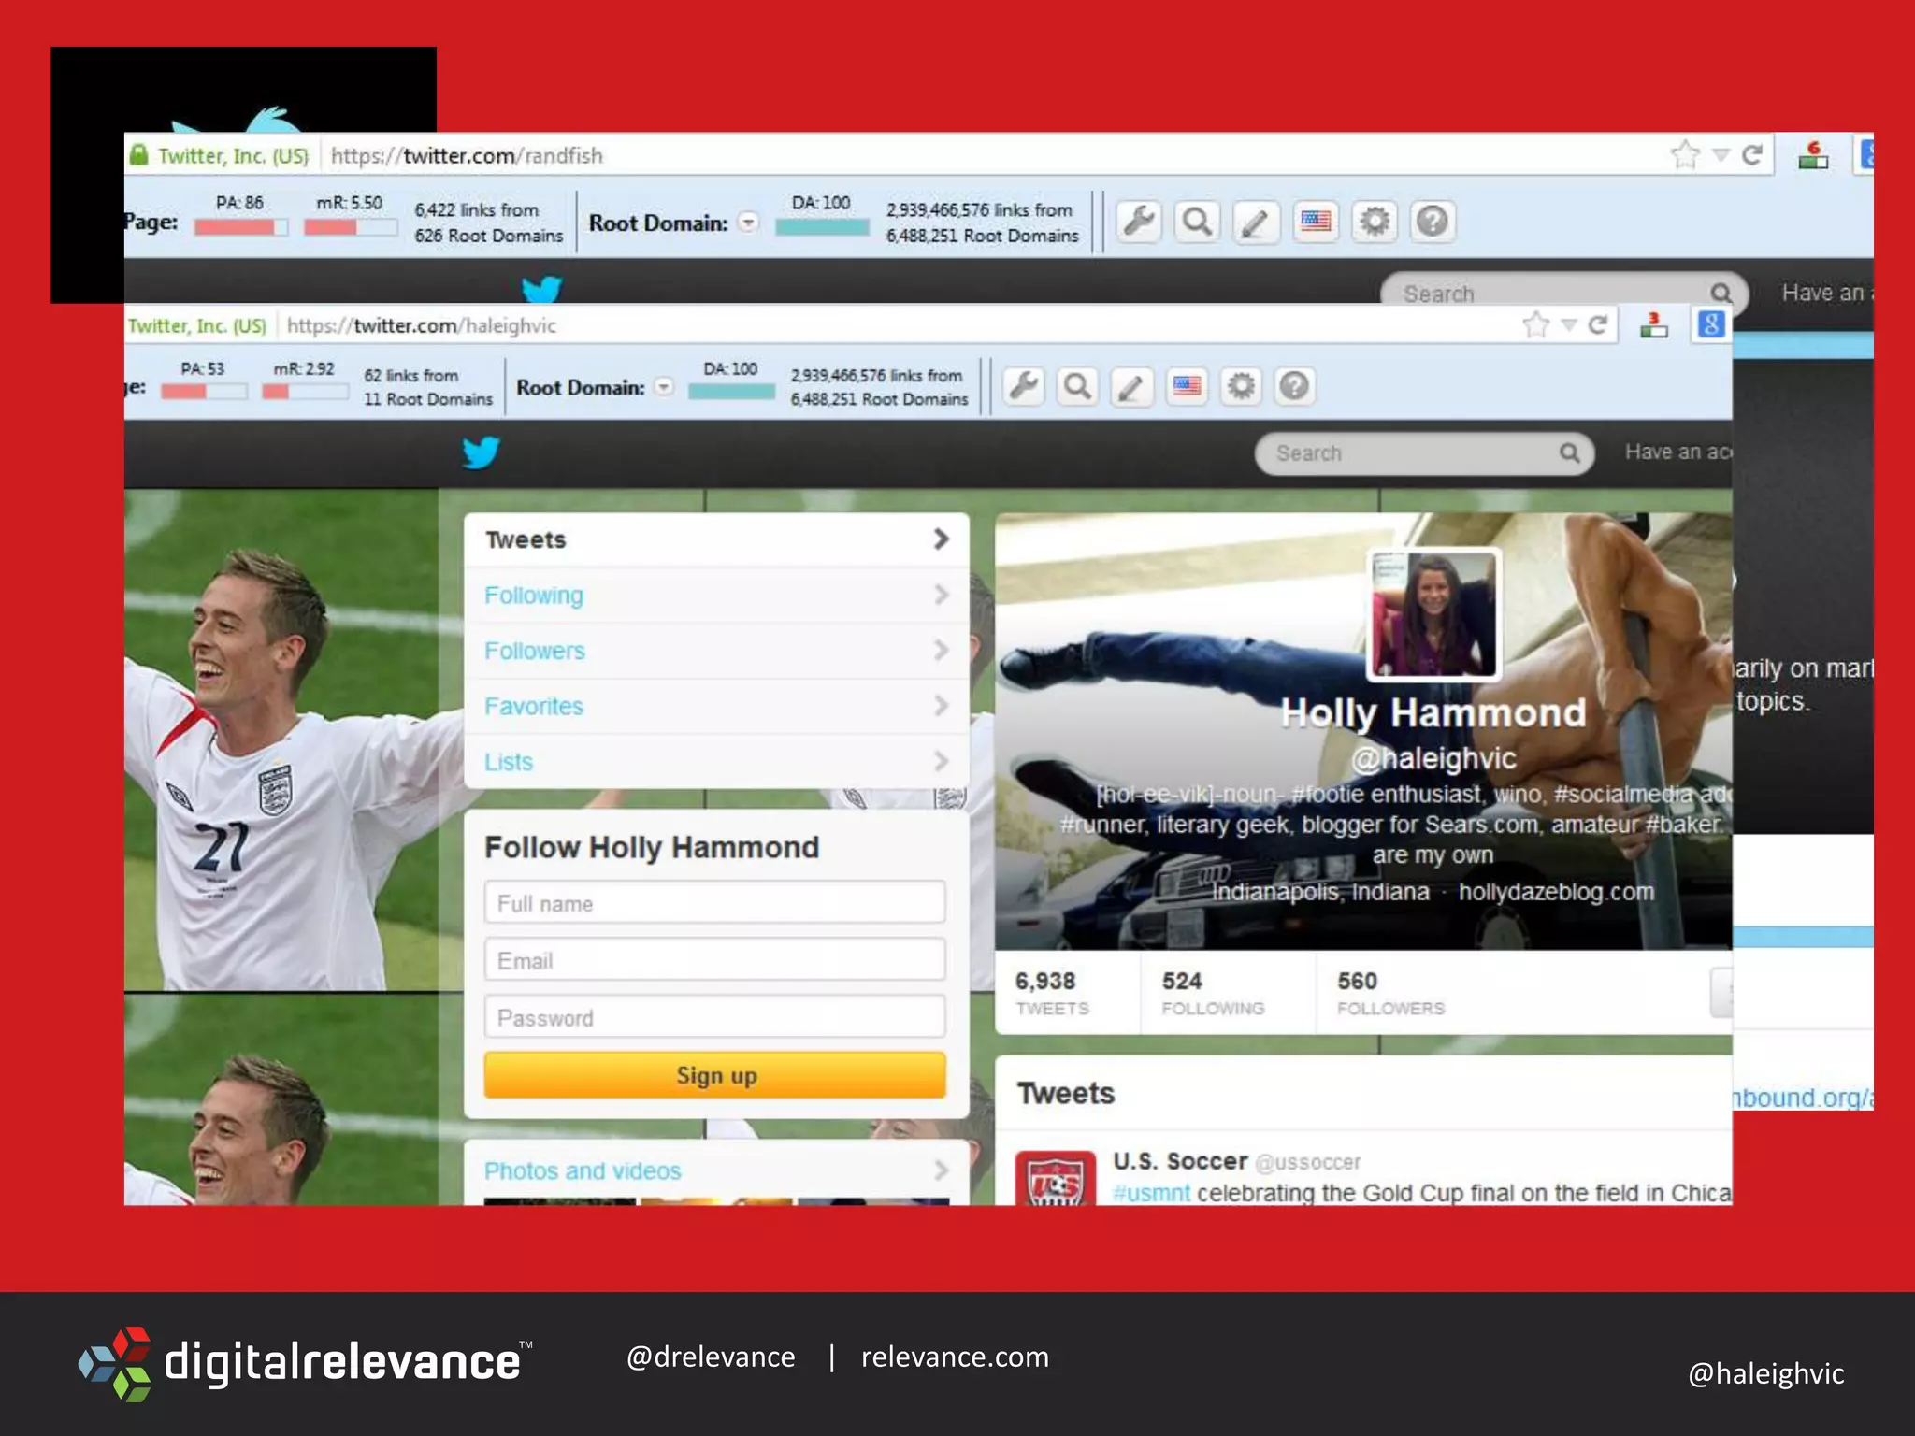Image resolution: width=1915 pixels, height=1436 pixels.
Task: Click the highlighter pencil icon in randfish MozBar
Action: [1256, 222]
